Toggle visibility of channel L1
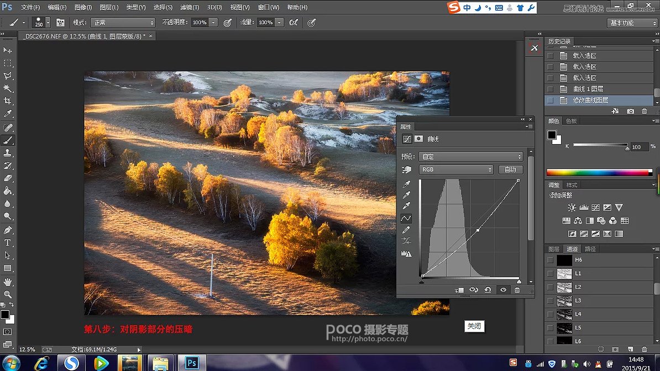The height and width of the screenshot is (371, 660). 550,273
